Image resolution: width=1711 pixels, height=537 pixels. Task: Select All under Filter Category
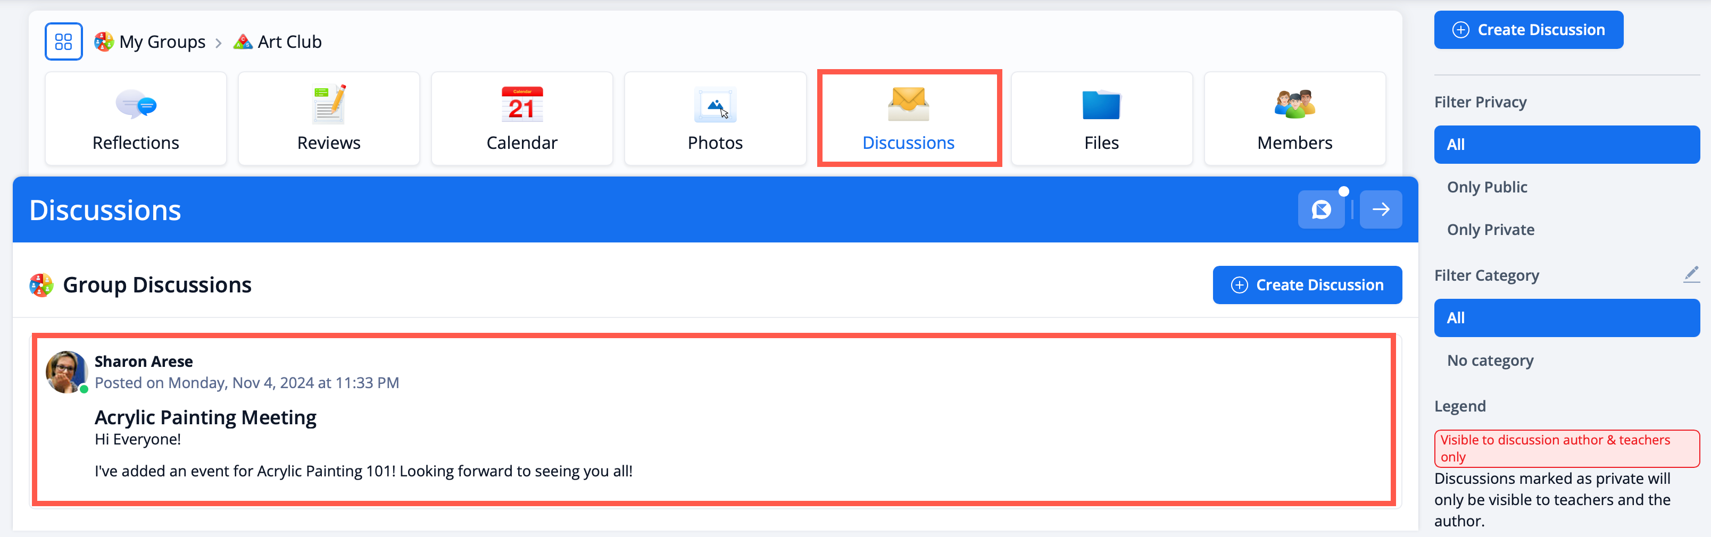pos(1566,318)
